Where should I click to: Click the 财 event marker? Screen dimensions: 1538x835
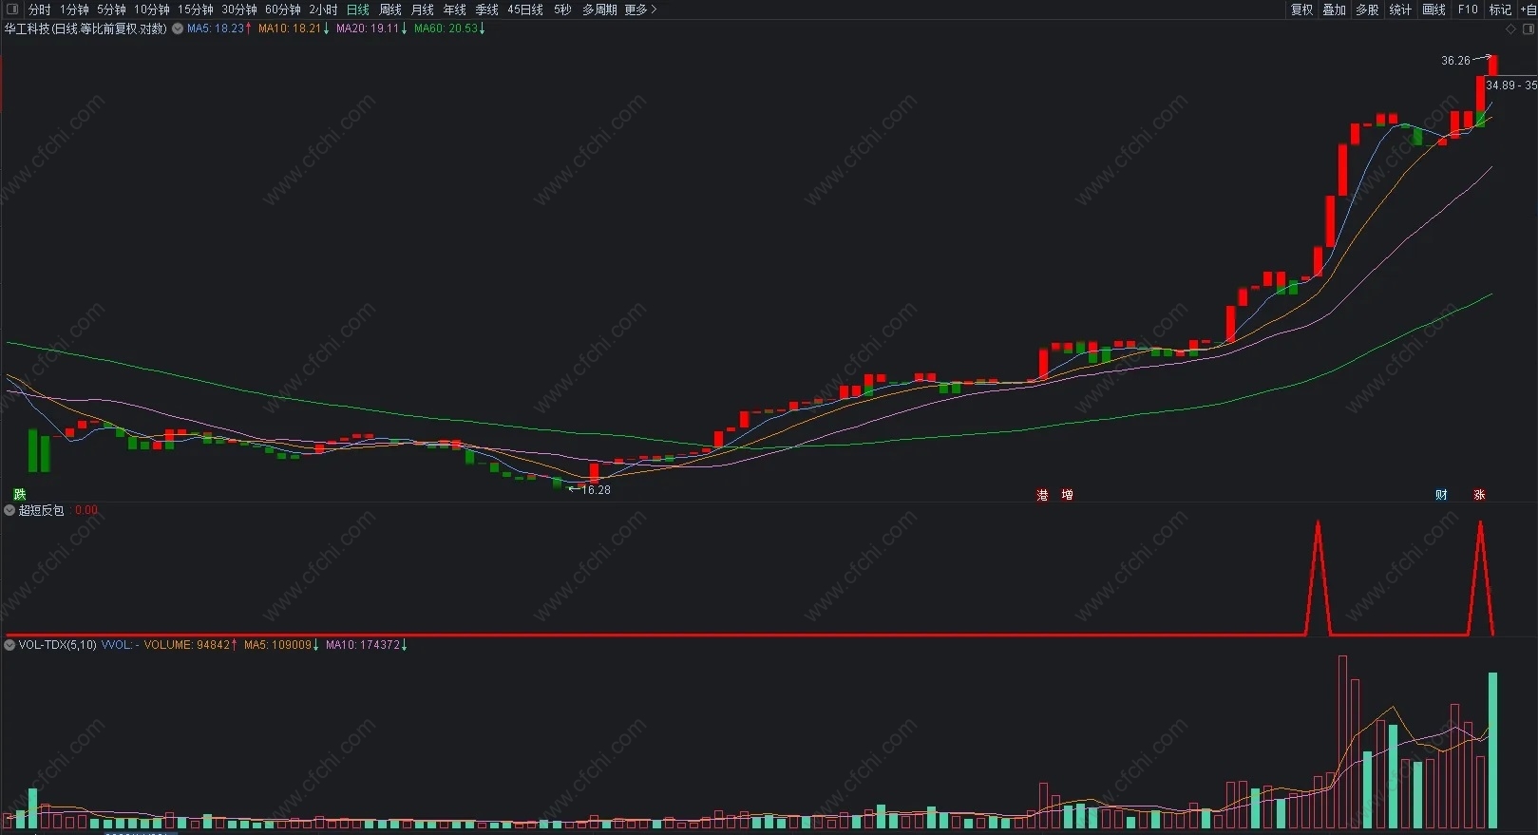[1441, 495]
